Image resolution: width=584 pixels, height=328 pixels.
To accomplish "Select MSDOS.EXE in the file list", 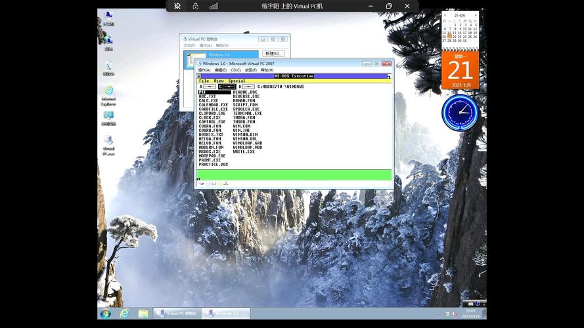I will point(210,152).
